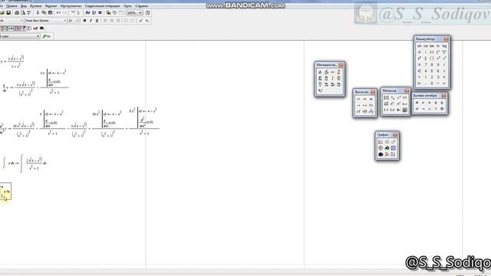Click the less-or-equal operator in Булева алгебра
The height and width of the screenshot is (276, 491).
(x=436, y=102)
